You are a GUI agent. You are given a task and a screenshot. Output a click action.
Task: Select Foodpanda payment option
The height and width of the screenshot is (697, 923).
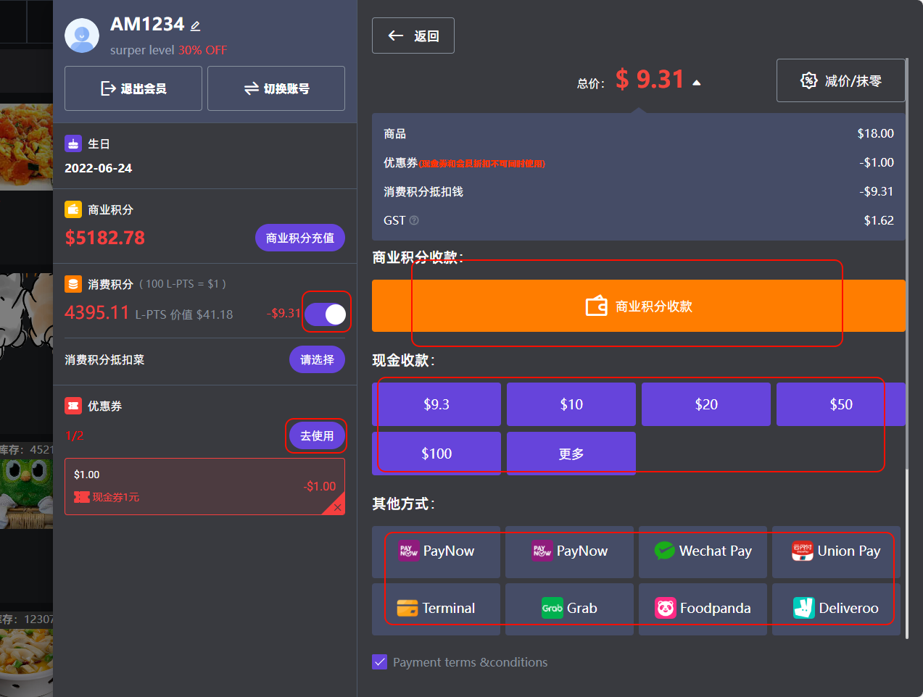pyautogui.click(x=703, y=609)
